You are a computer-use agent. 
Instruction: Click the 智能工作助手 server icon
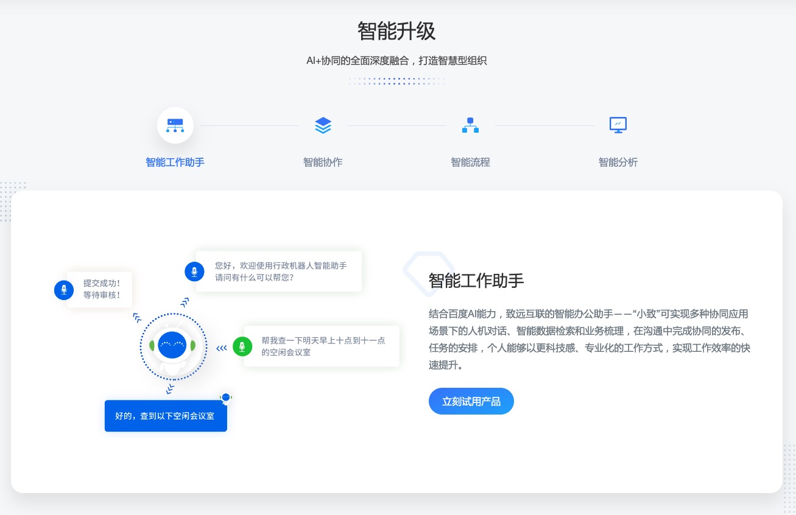(175, 125)
